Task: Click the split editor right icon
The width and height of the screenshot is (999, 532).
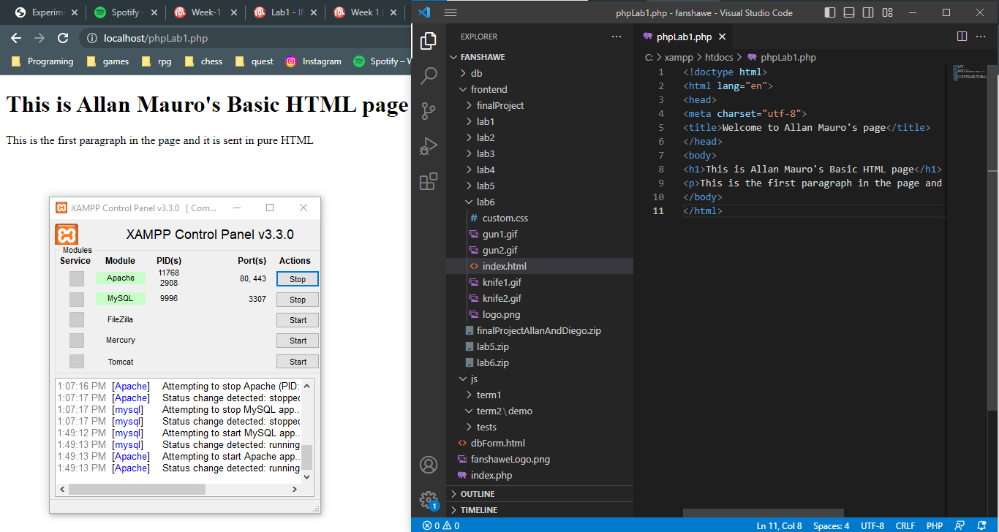Action: pyautogui.click(x=962, y=37)
